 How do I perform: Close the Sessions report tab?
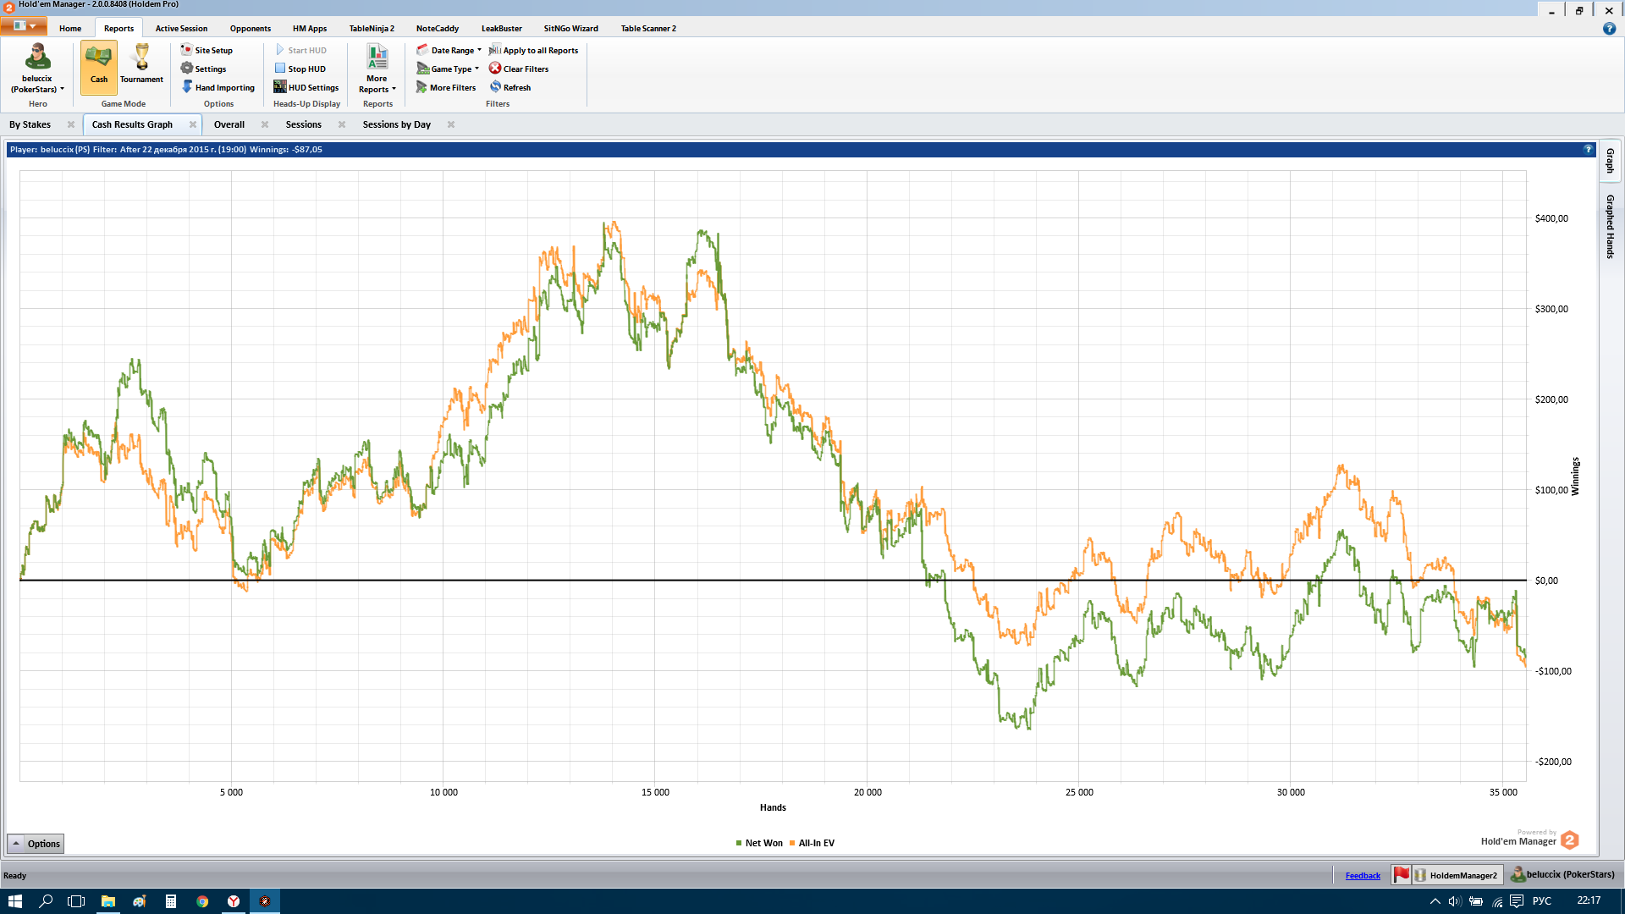[342, 124]
